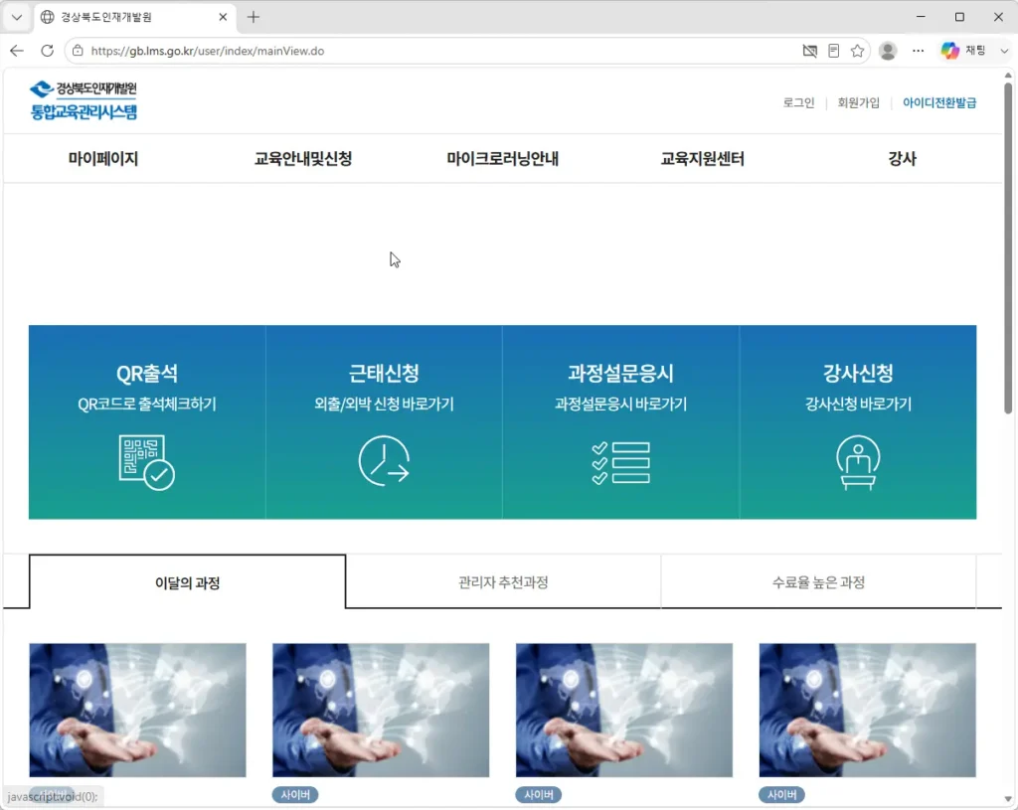Viewport: 1018px width, 810px height.
Task: Minimize the browser window
Action: coord(921,17)
